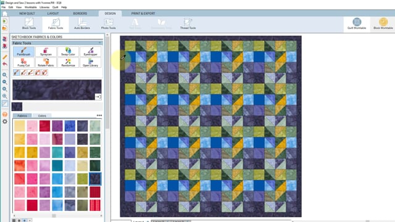Switch to the DESIGN tab

(110, 14)
